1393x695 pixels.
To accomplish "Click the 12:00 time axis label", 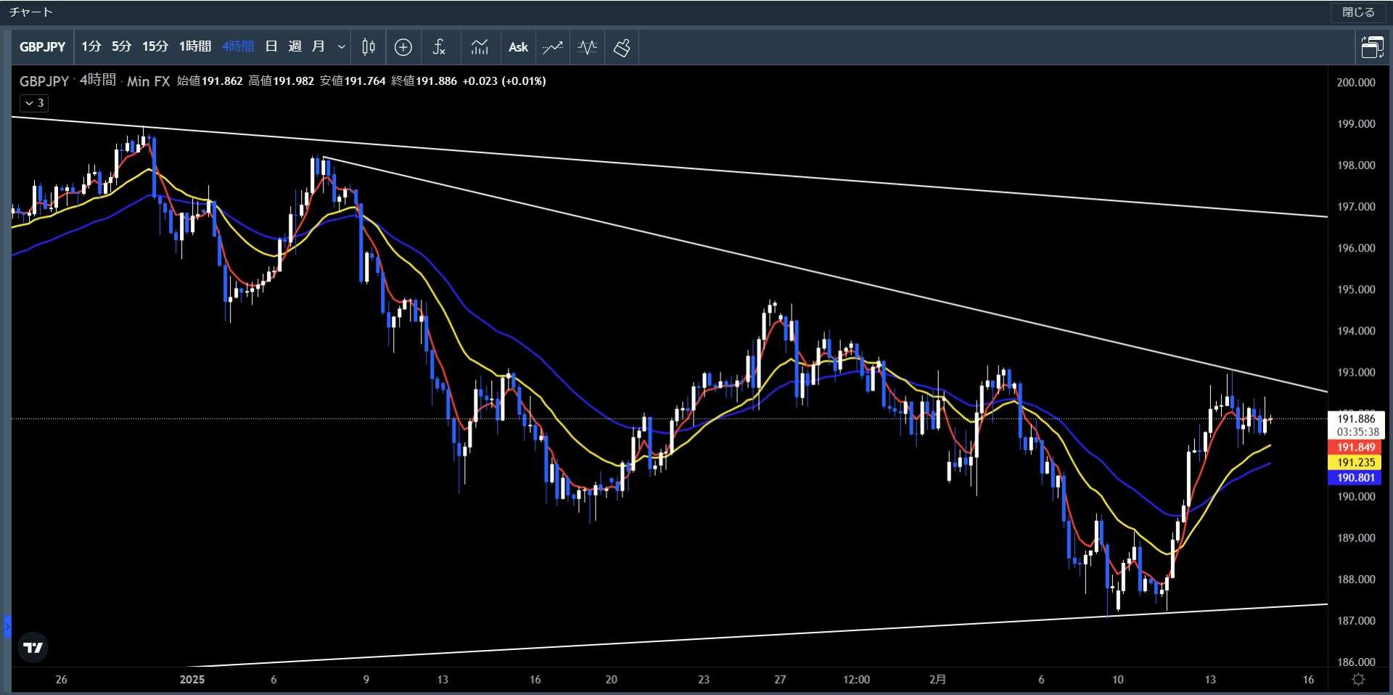I will pyautogui.click(x=856, y=680).
